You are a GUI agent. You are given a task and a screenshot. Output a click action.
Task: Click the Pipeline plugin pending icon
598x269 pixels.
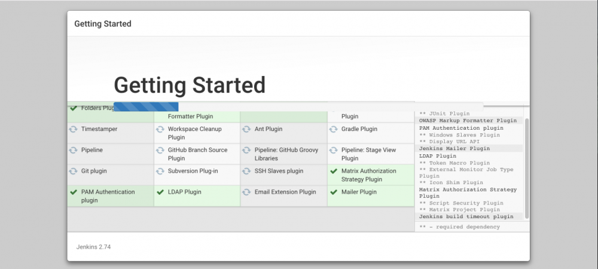coord(73,150)
